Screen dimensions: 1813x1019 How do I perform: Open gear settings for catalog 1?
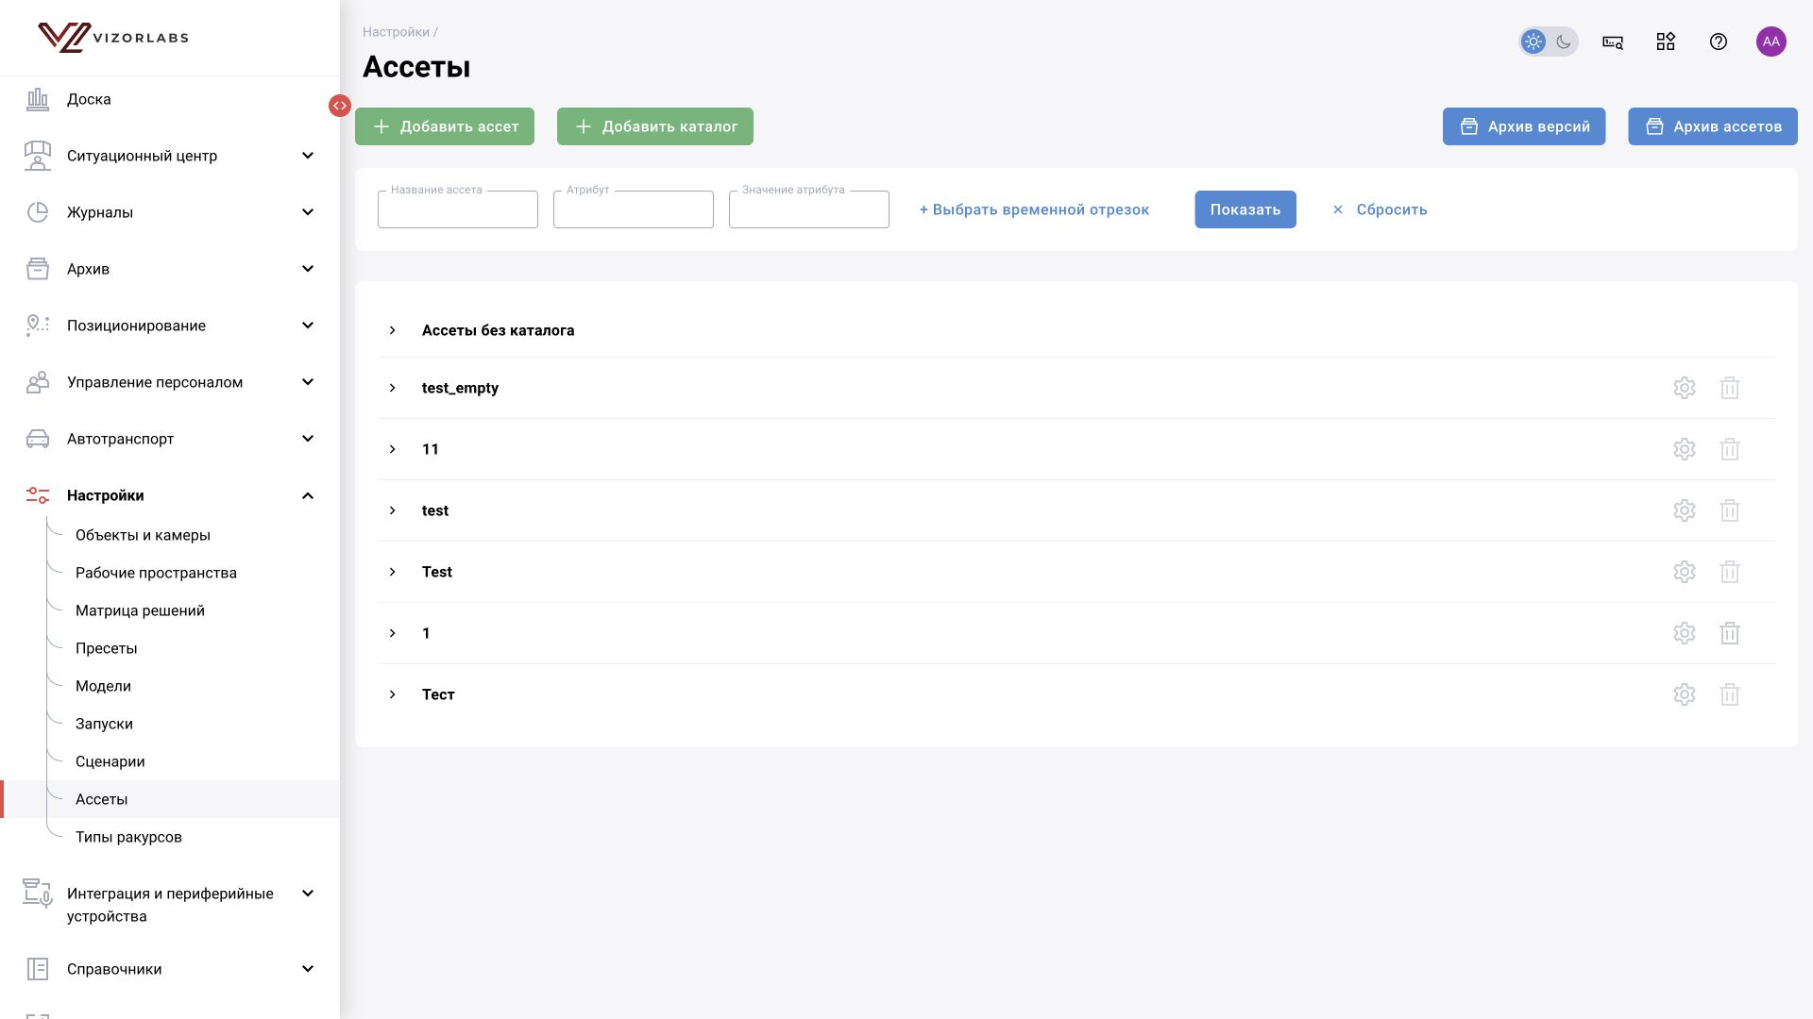coord(1684,633)
